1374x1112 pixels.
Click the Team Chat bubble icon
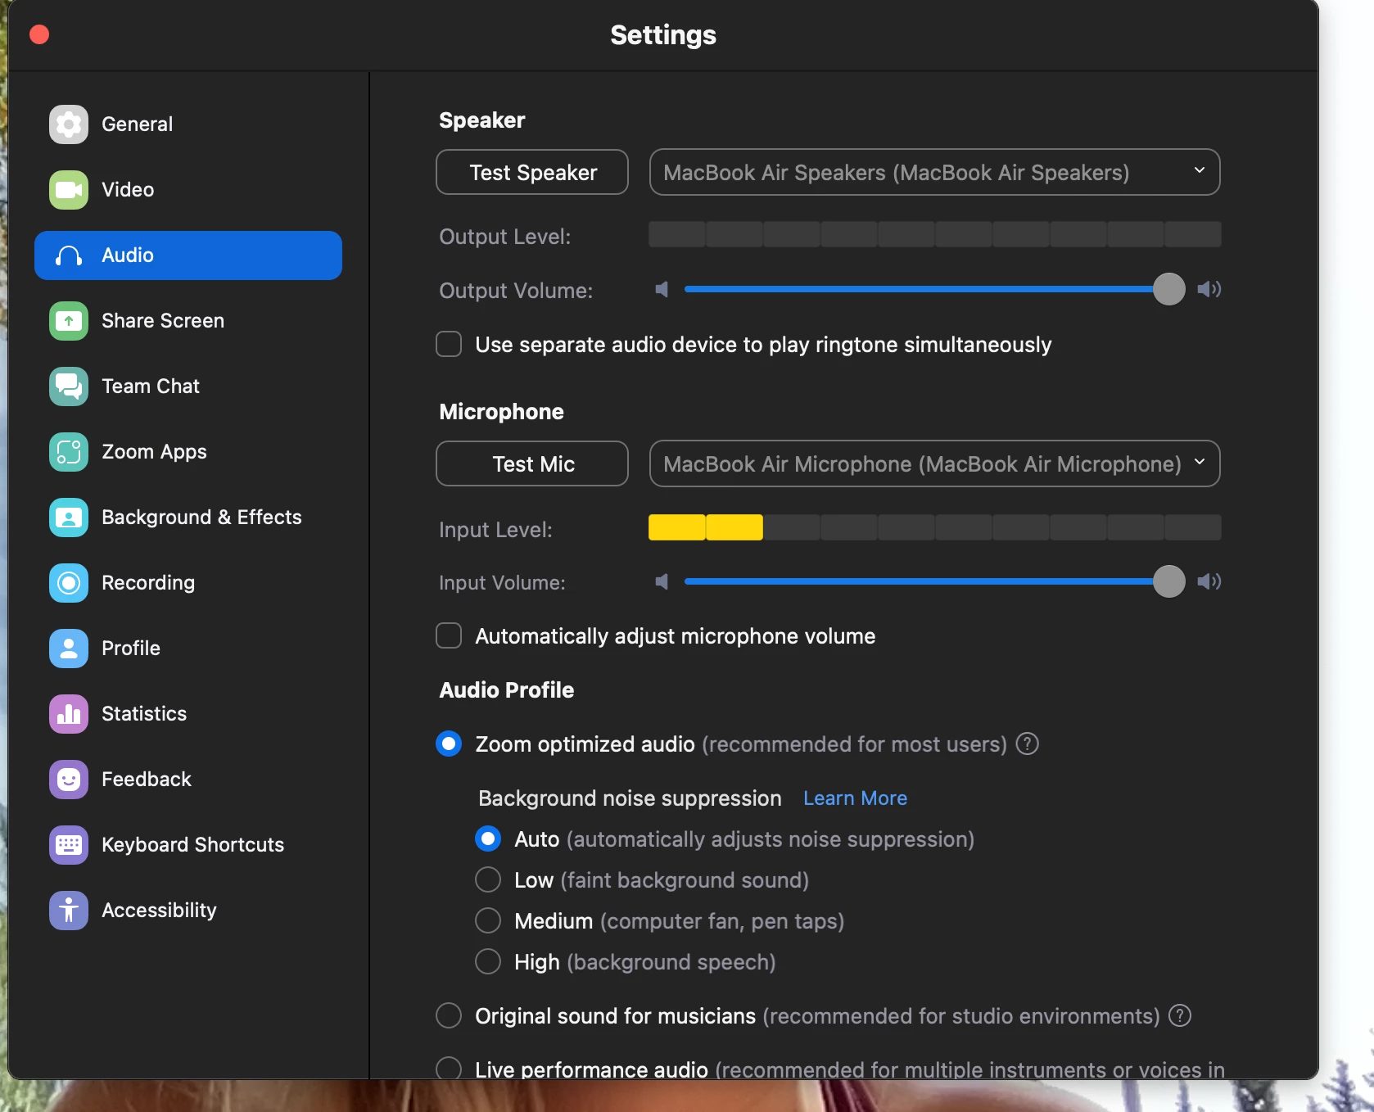[69, 386]
